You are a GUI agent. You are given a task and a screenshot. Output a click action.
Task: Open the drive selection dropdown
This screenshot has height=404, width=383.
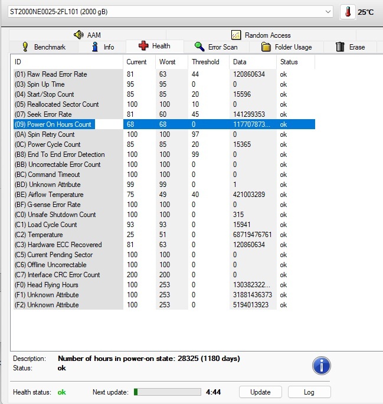(x=171, y=12)
